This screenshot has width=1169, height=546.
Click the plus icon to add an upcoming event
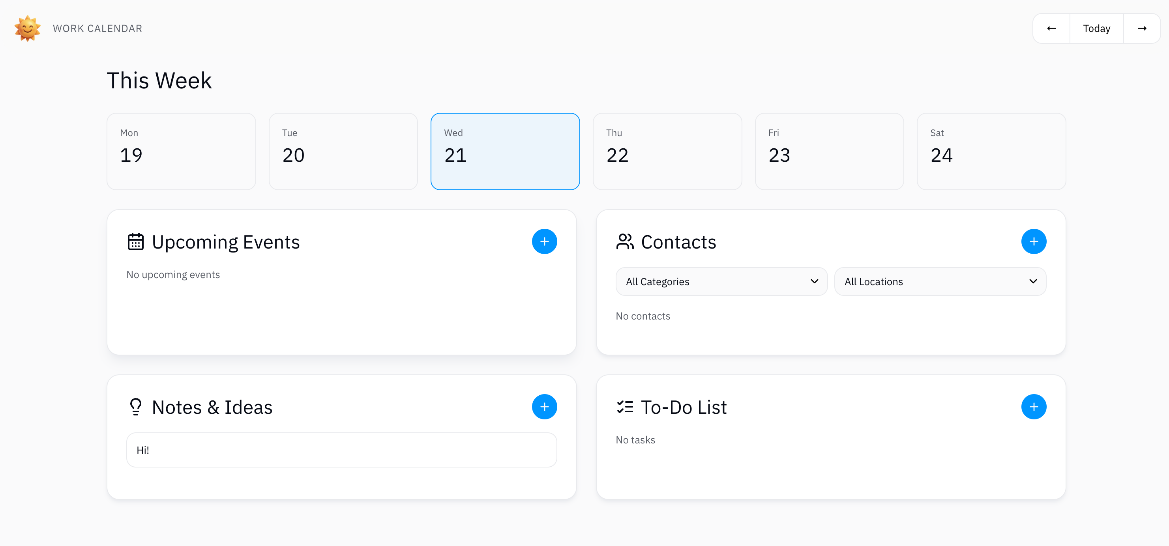coord(544,241)
